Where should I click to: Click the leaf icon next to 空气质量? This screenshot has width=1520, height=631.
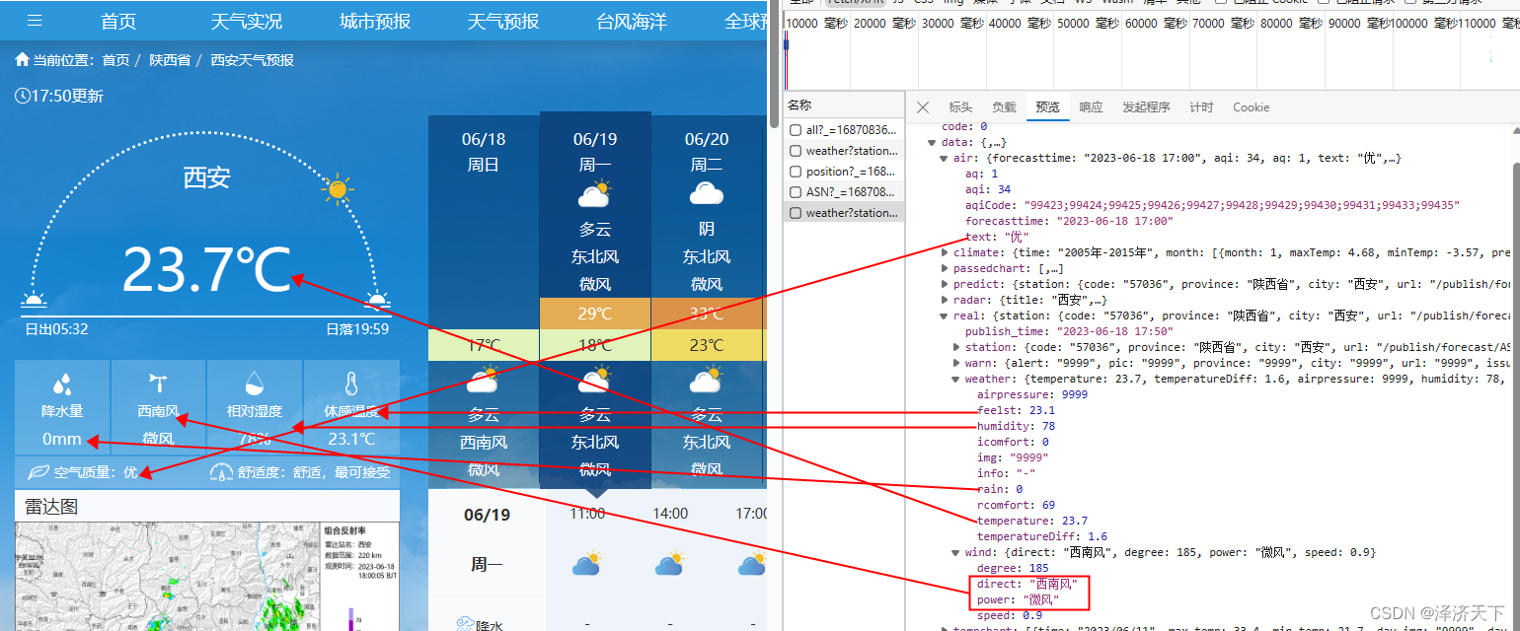(39, 472)
